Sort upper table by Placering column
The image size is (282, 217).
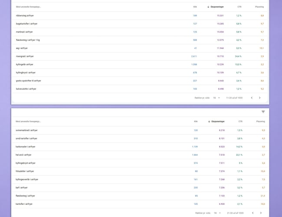click(259, 7)
